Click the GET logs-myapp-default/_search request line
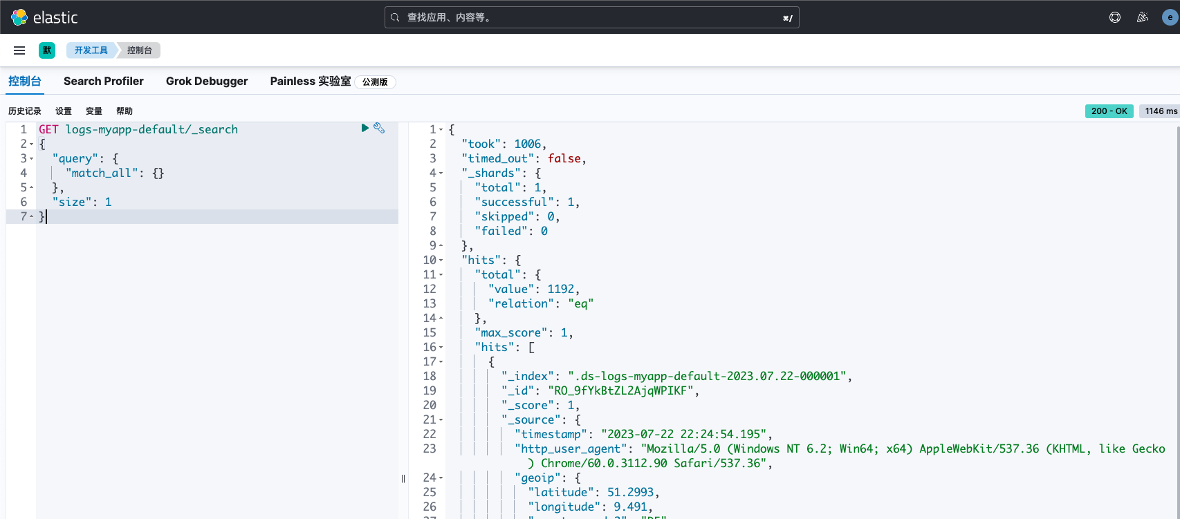The height and width of the screenshot is (519, 1180). [138, 129]
